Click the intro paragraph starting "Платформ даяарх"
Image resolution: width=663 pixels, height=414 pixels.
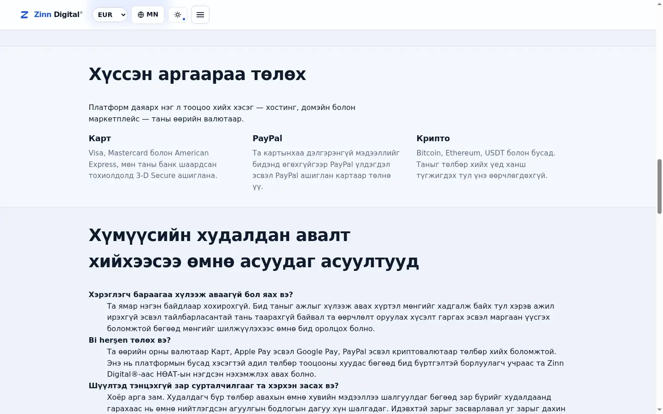tap(222, 113)
